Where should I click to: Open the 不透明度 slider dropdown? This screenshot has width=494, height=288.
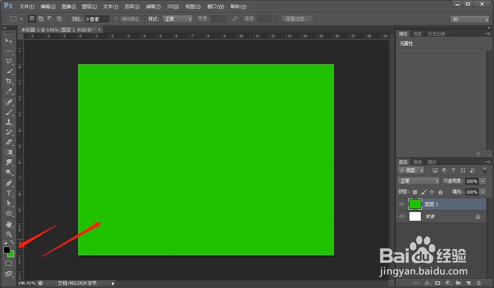pos(483,181)
